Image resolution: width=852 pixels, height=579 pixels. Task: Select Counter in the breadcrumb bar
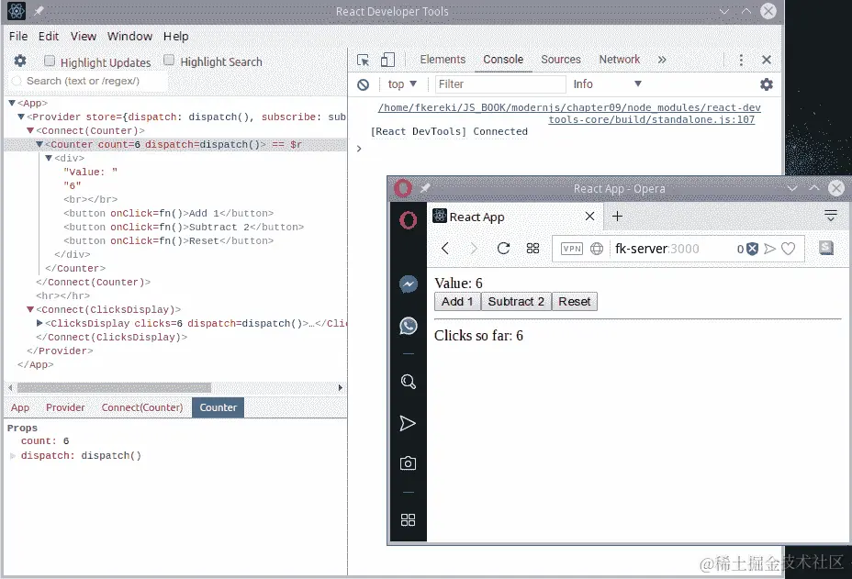coord(218,408)
